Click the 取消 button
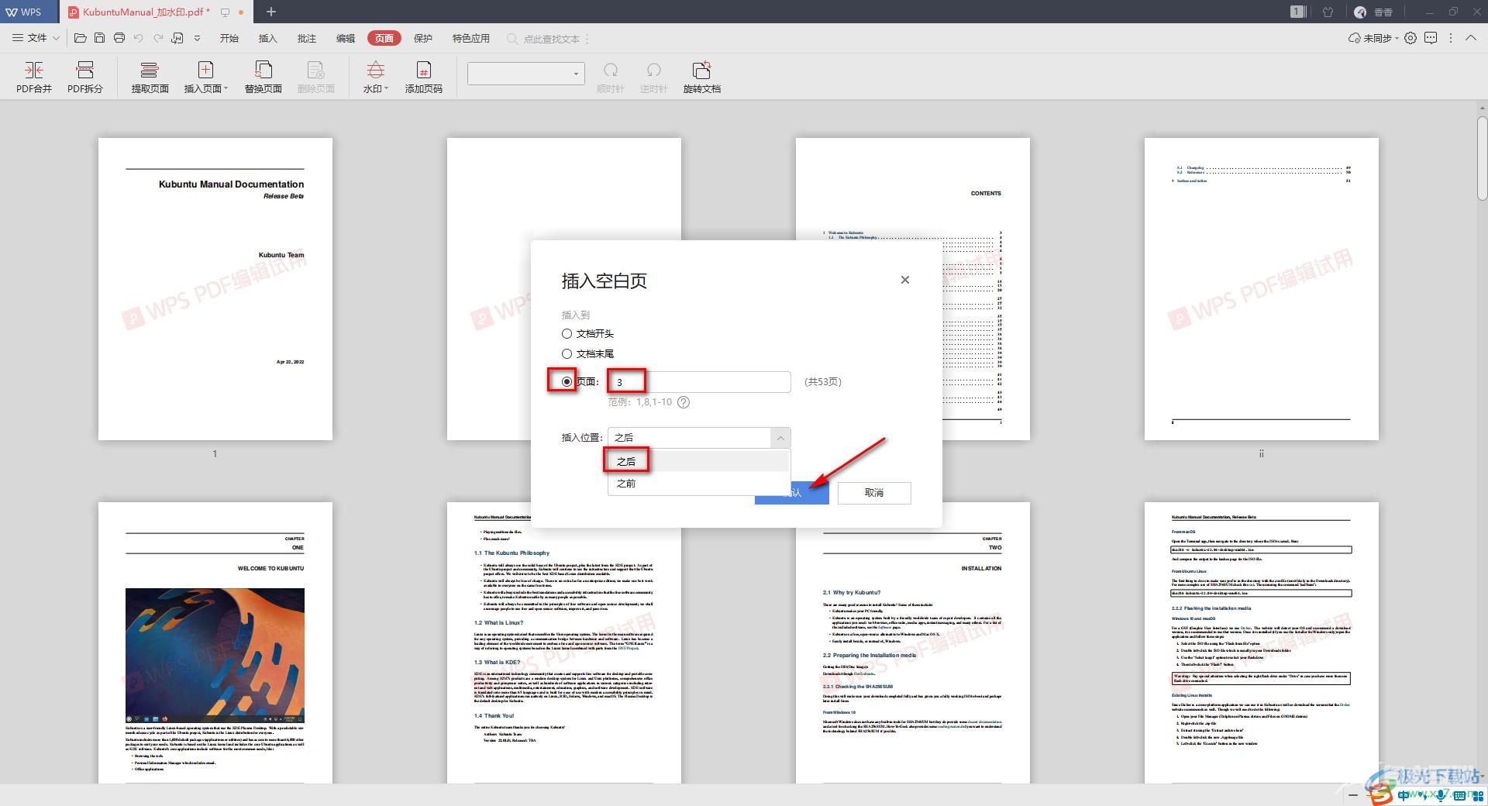The image size is (1488, 806). [x=874, y=493]
